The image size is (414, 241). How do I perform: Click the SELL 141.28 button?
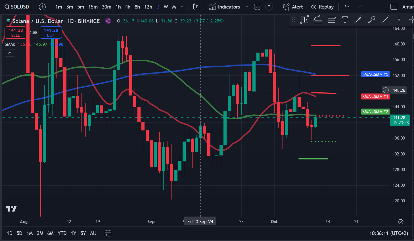(x=16, y=32)
